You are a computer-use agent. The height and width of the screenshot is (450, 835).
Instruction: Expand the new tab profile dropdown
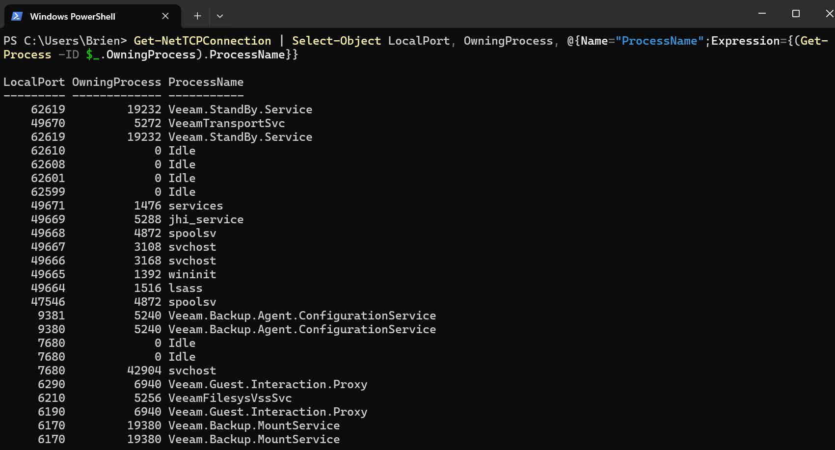[220, 16]
